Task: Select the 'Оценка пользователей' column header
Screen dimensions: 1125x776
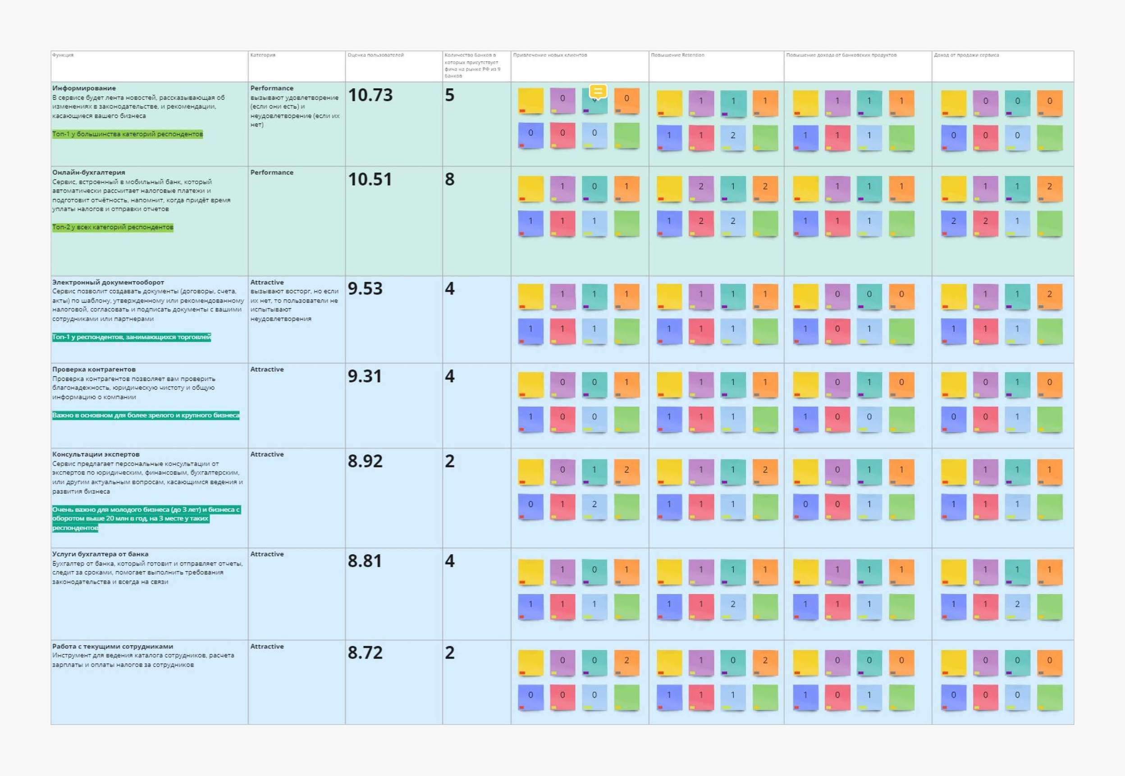Action: pos(375,55)
